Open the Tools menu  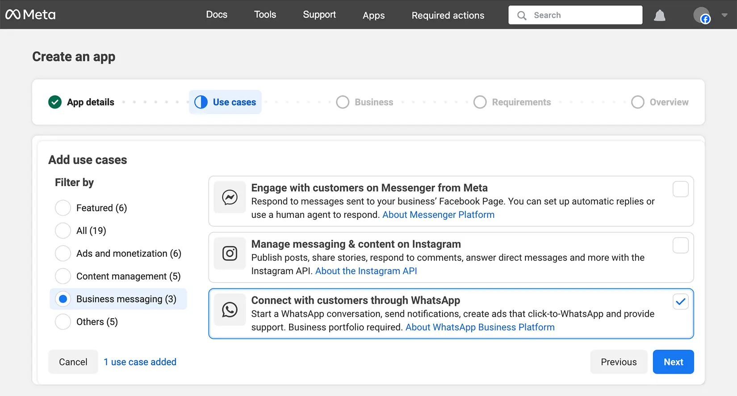point(265,15)
